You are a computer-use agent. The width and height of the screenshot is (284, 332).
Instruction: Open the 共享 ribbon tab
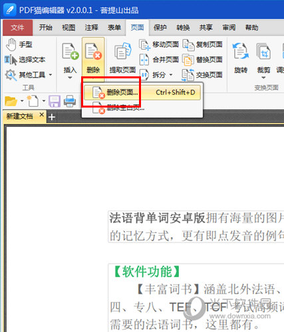click(x=206, y=28)
